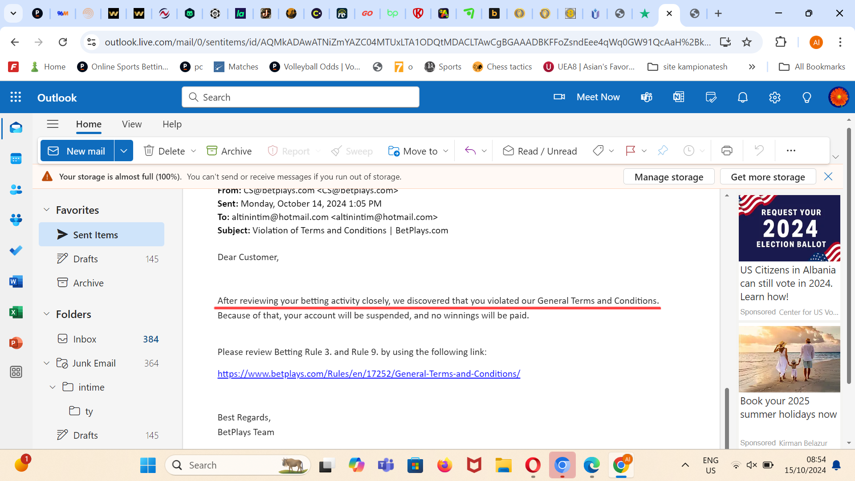The height and width of the screenshot is (481, 855).
Task: Open the Delete options dropdown
Action: tap(193, 151)
